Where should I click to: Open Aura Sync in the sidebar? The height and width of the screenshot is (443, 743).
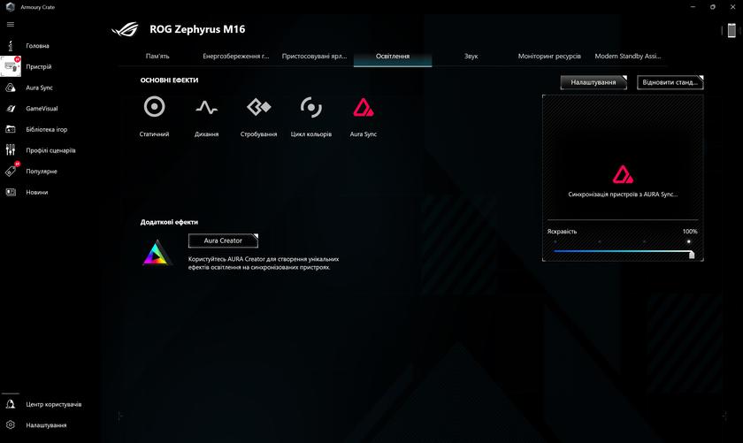[39, 88]
